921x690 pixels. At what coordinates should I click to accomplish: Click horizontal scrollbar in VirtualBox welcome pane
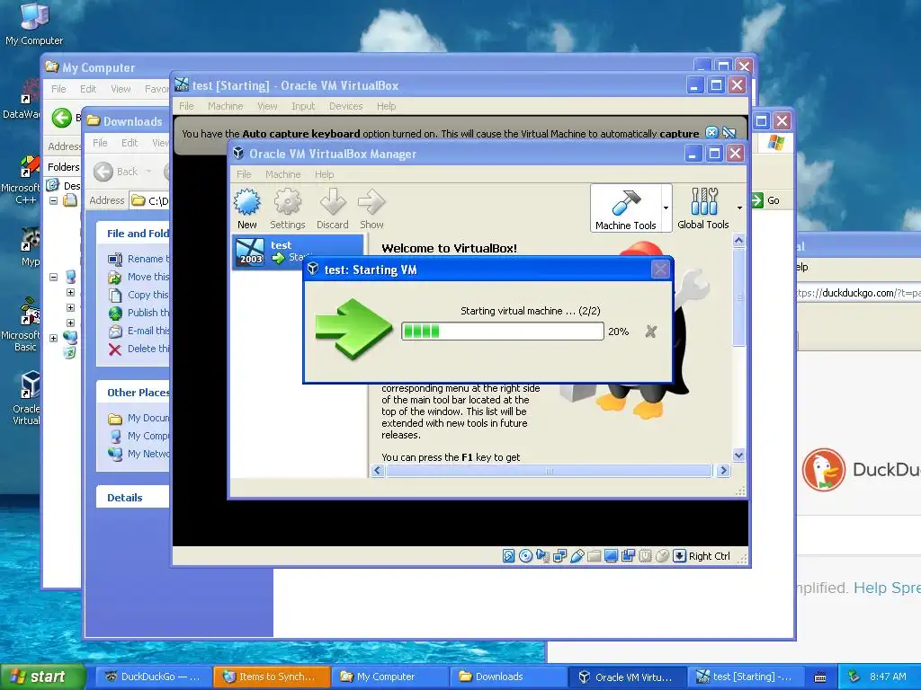pyautogui.click(x=550, y=471)
